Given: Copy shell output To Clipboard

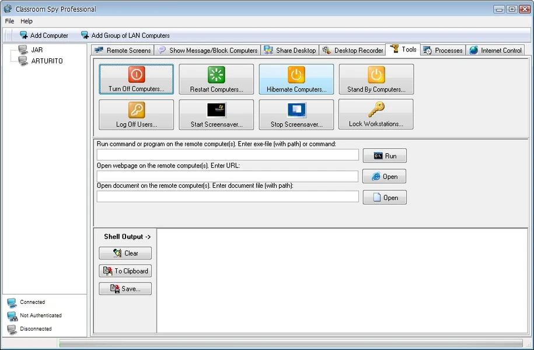Looking at the screenshot, I should tap(125, 271).
